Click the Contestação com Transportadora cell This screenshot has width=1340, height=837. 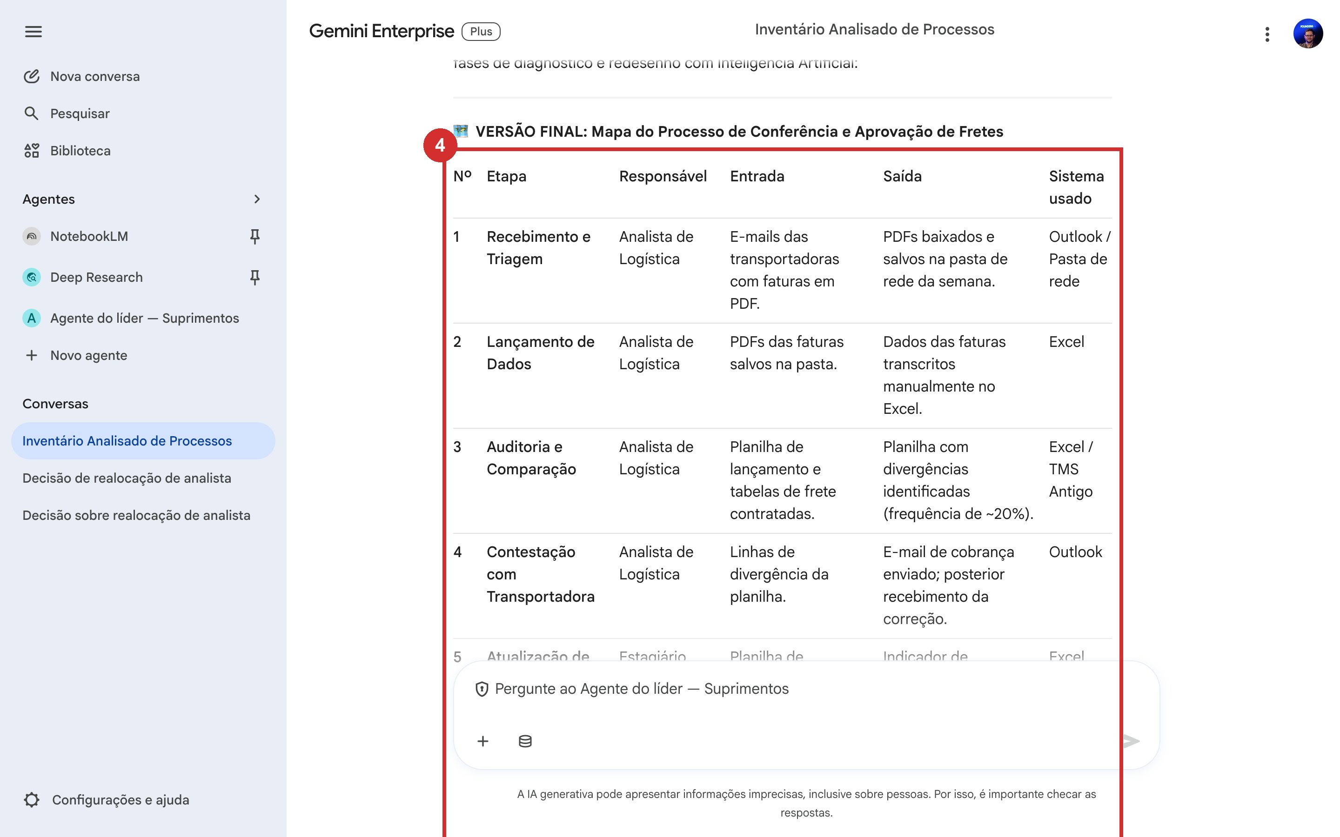[541, 574]
